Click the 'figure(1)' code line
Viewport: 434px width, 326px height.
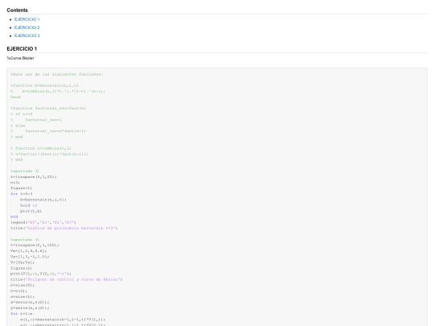coord(22,188)
